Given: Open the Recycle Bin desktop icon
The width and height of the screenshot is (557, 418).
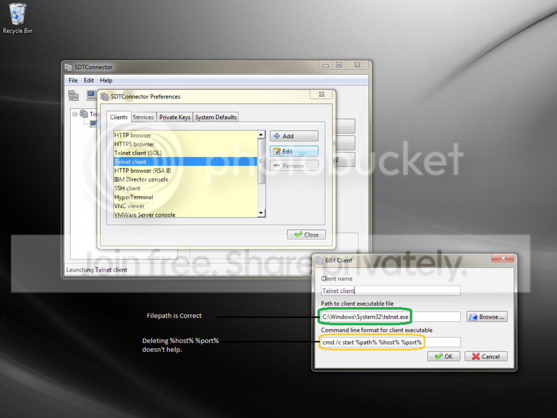Looking at the screenshot, I should tap(17, 18).
